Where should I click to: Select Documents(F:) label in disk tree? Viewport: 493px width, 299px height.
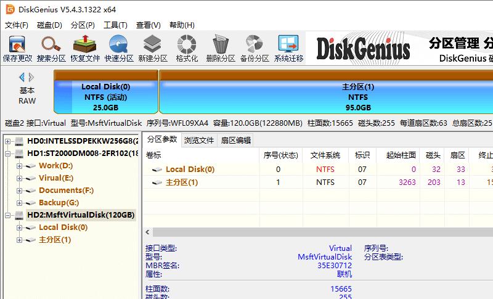66,190
